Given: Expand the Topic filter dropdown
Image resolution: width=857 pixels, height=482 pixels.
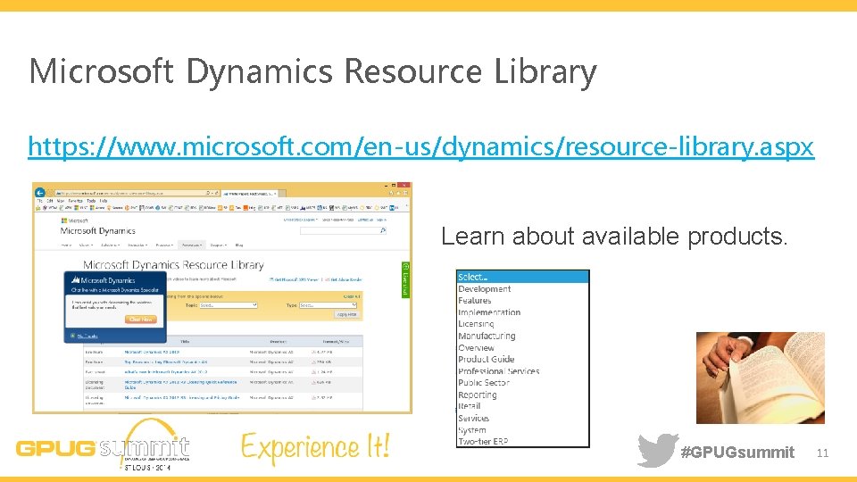Looking at the screenshot, I should (x=228, y=305).
